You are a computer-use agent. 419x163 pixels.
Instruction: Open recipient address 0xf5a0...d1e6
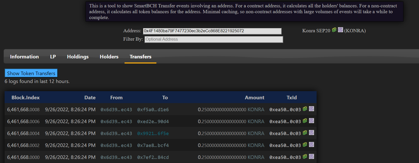point(153,109)
